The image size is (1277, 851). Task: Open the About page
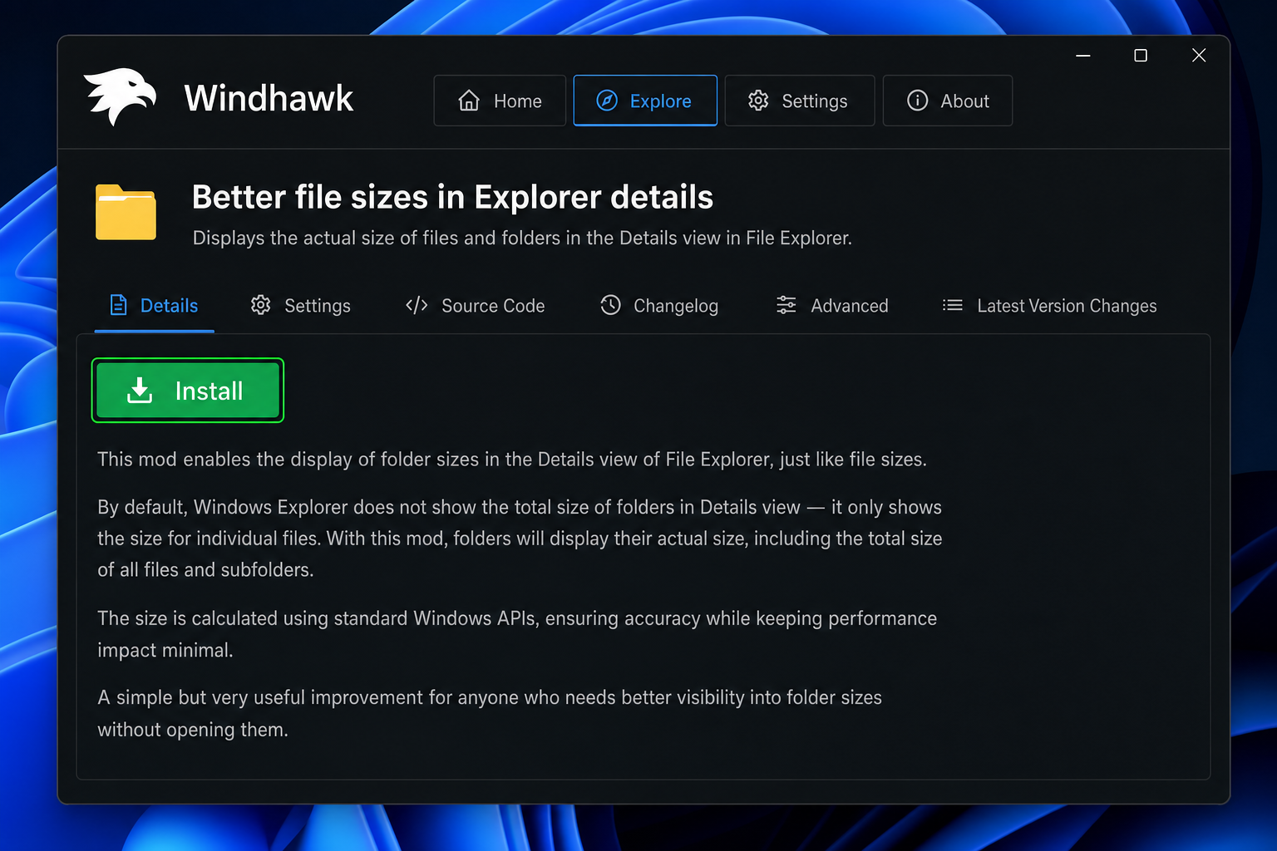(948, 101)
